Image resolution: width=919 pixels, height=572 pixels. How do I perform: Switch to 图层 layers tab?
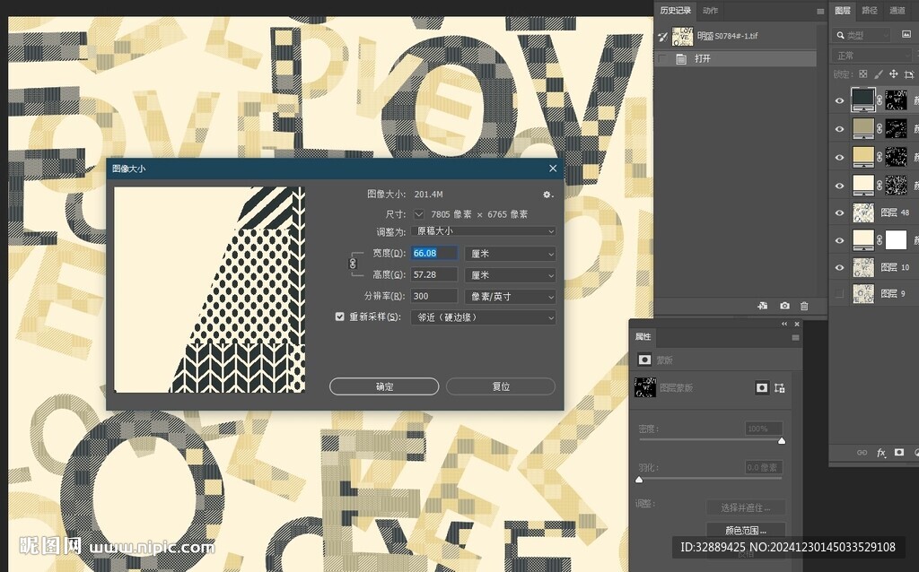point(843,11)
